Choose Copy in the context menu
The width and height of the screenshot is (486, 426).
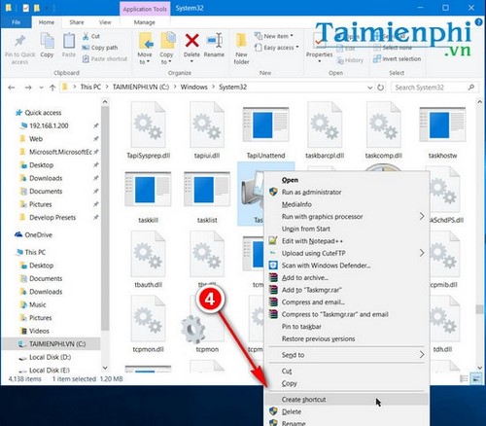347,383
